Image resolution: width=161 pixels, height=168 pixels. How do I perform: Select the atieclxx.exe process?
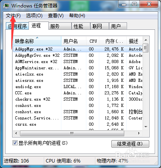78,74
